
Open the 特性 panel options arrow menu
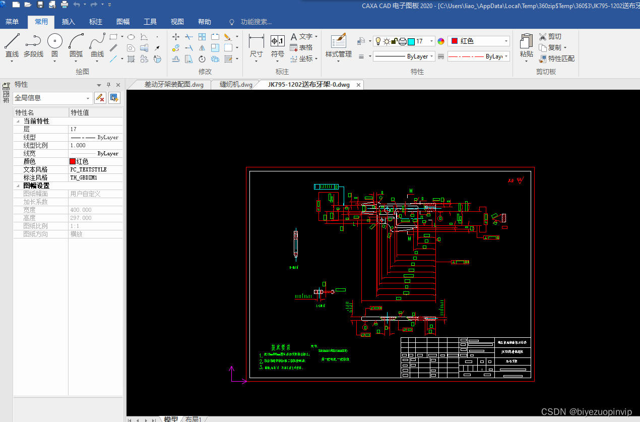pos(99,85)
